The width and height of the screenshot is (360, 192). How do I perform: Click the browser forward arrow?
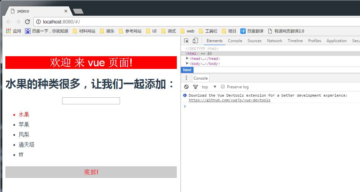pyautogui.click(x=18, y=22)
